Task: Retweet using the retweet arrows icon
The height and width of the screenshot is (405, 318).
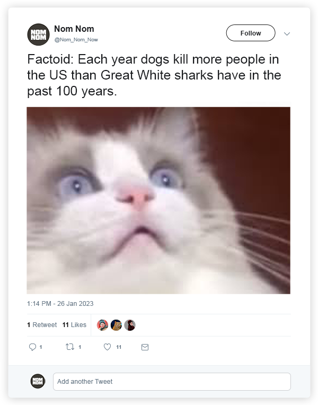Action: point(70,347)
